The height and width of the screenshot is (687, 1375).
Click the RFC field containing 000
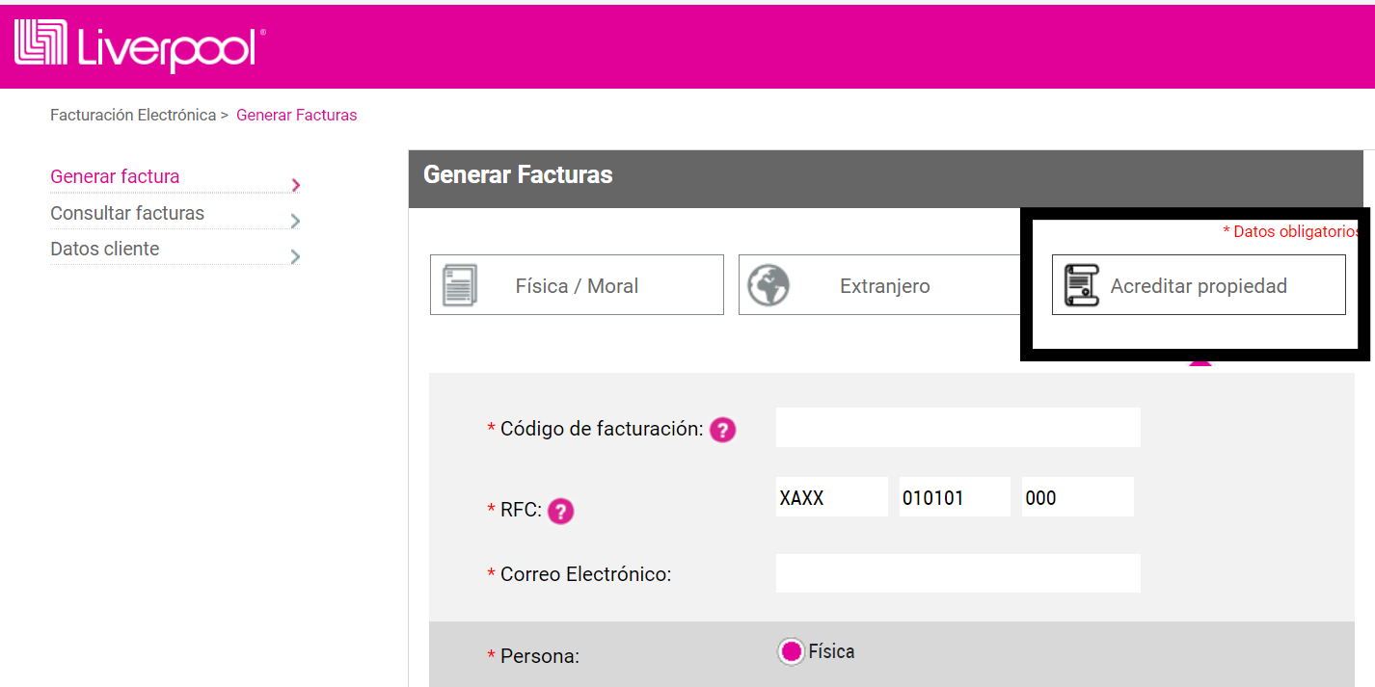point(1078,497)
